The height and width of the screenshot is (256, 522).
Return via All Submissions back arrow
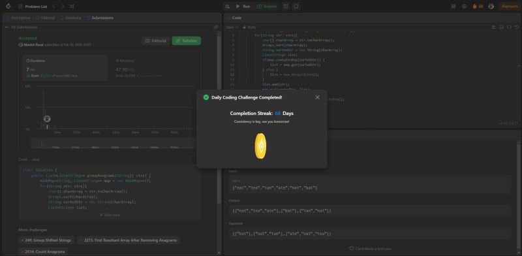point(7,27)
